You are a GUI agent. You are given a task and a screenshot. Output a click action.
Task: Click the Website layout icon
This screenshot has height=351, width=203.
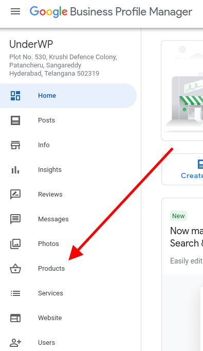pyautogui.click(x=15, y=318)
